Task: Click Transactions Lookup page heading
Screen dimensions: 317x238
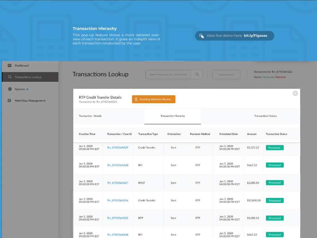Action: coord(100,74)
